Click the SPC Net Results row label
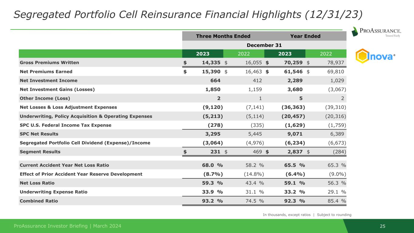Viewport: 414px width, 233px height. 39,134
